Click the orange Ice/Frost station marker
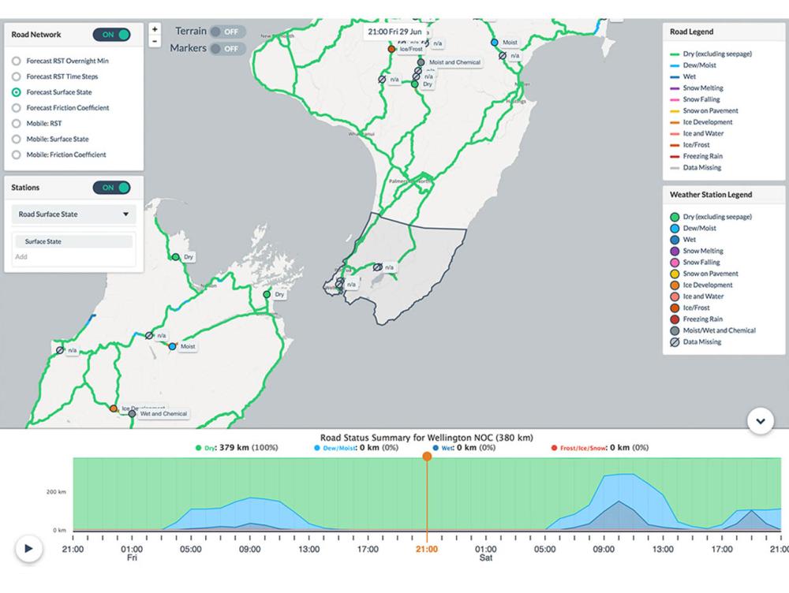Viewport: 789px width, 593px height. [391, 49]
